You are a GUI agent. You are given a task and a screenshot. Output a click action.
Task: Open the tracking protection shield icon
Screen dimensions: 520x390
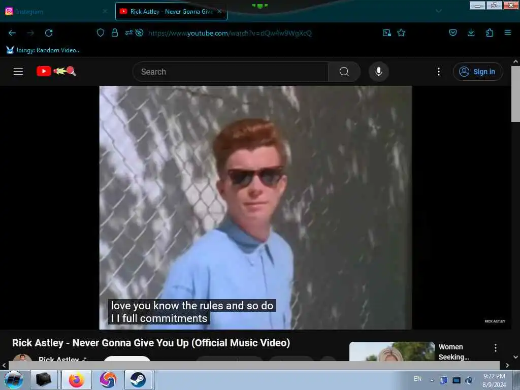pyautogui.click(x=101, y=32)
